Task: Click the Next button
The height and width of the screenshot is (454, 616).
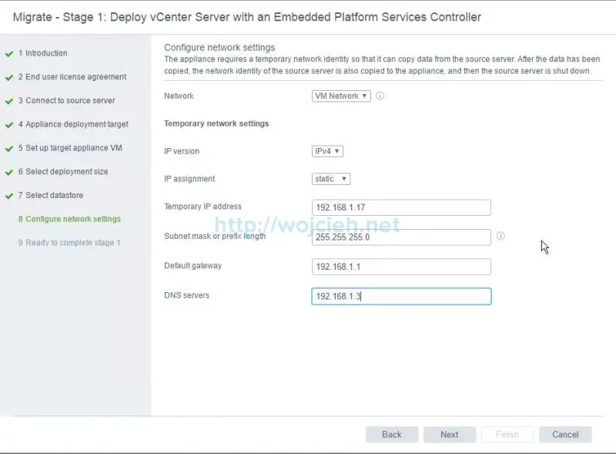Action: (449, 434)
